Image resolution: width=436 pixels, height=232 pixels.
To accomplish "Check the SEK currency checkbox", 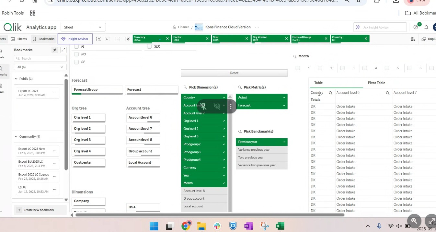I will click(149, 46).
